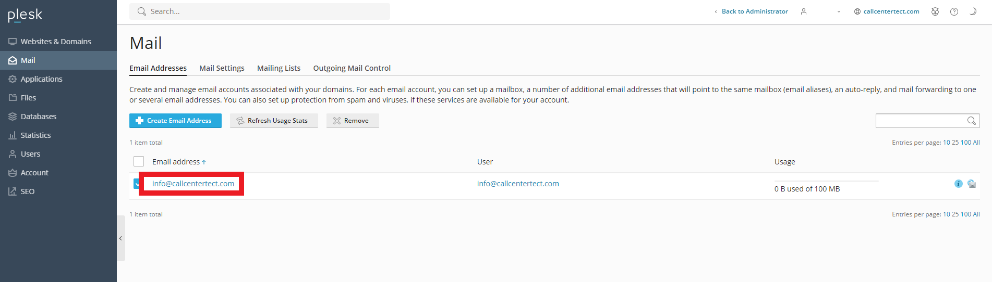Click the Refresh Usage Stats button

coord(274,121)
